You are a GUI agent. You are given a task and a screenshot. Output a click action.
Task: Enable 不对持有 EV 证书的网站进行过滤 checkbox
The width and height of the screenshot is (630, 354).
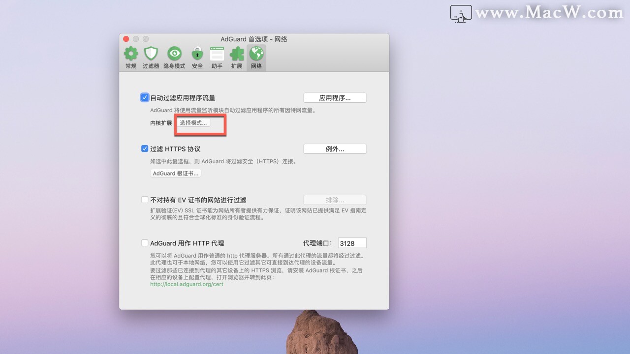[x=145, y=200]
